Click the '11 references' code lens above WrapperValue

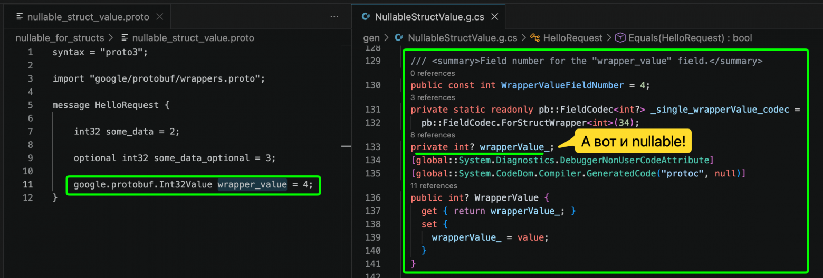(434, 186)
